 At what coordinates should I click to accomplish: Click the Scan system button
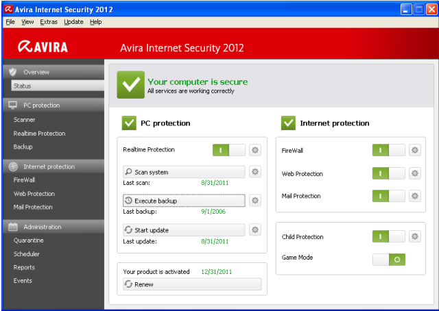click(x=184, y=172)
